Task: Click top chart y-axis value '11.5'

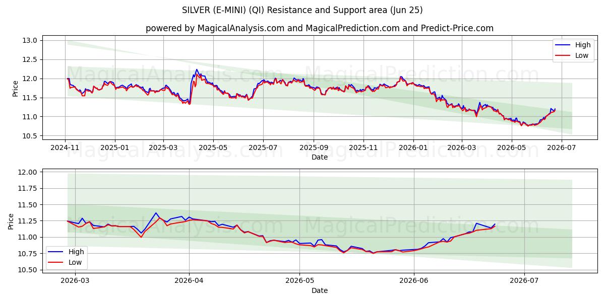Action: click(30, 98)
